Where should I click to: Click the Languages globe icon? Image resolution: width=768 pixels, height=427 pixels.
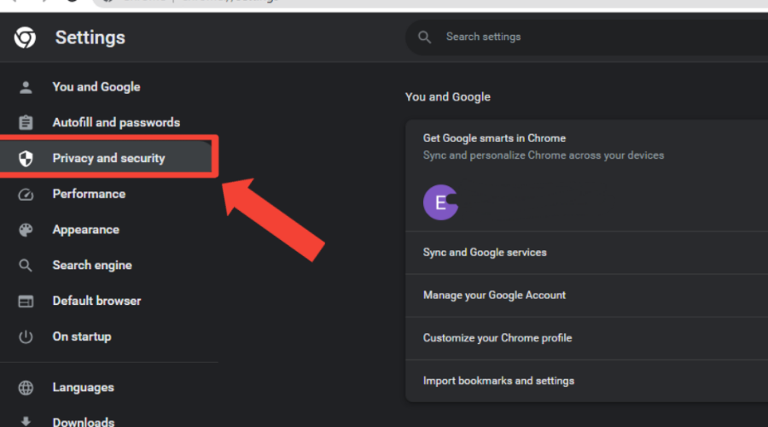[26, 388]
